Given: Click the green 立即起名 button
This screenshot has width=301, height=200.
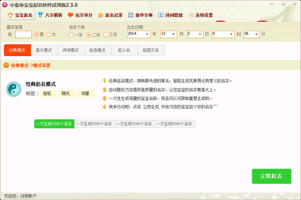Looking at the screenshot, I should click(x=271, y=176).
